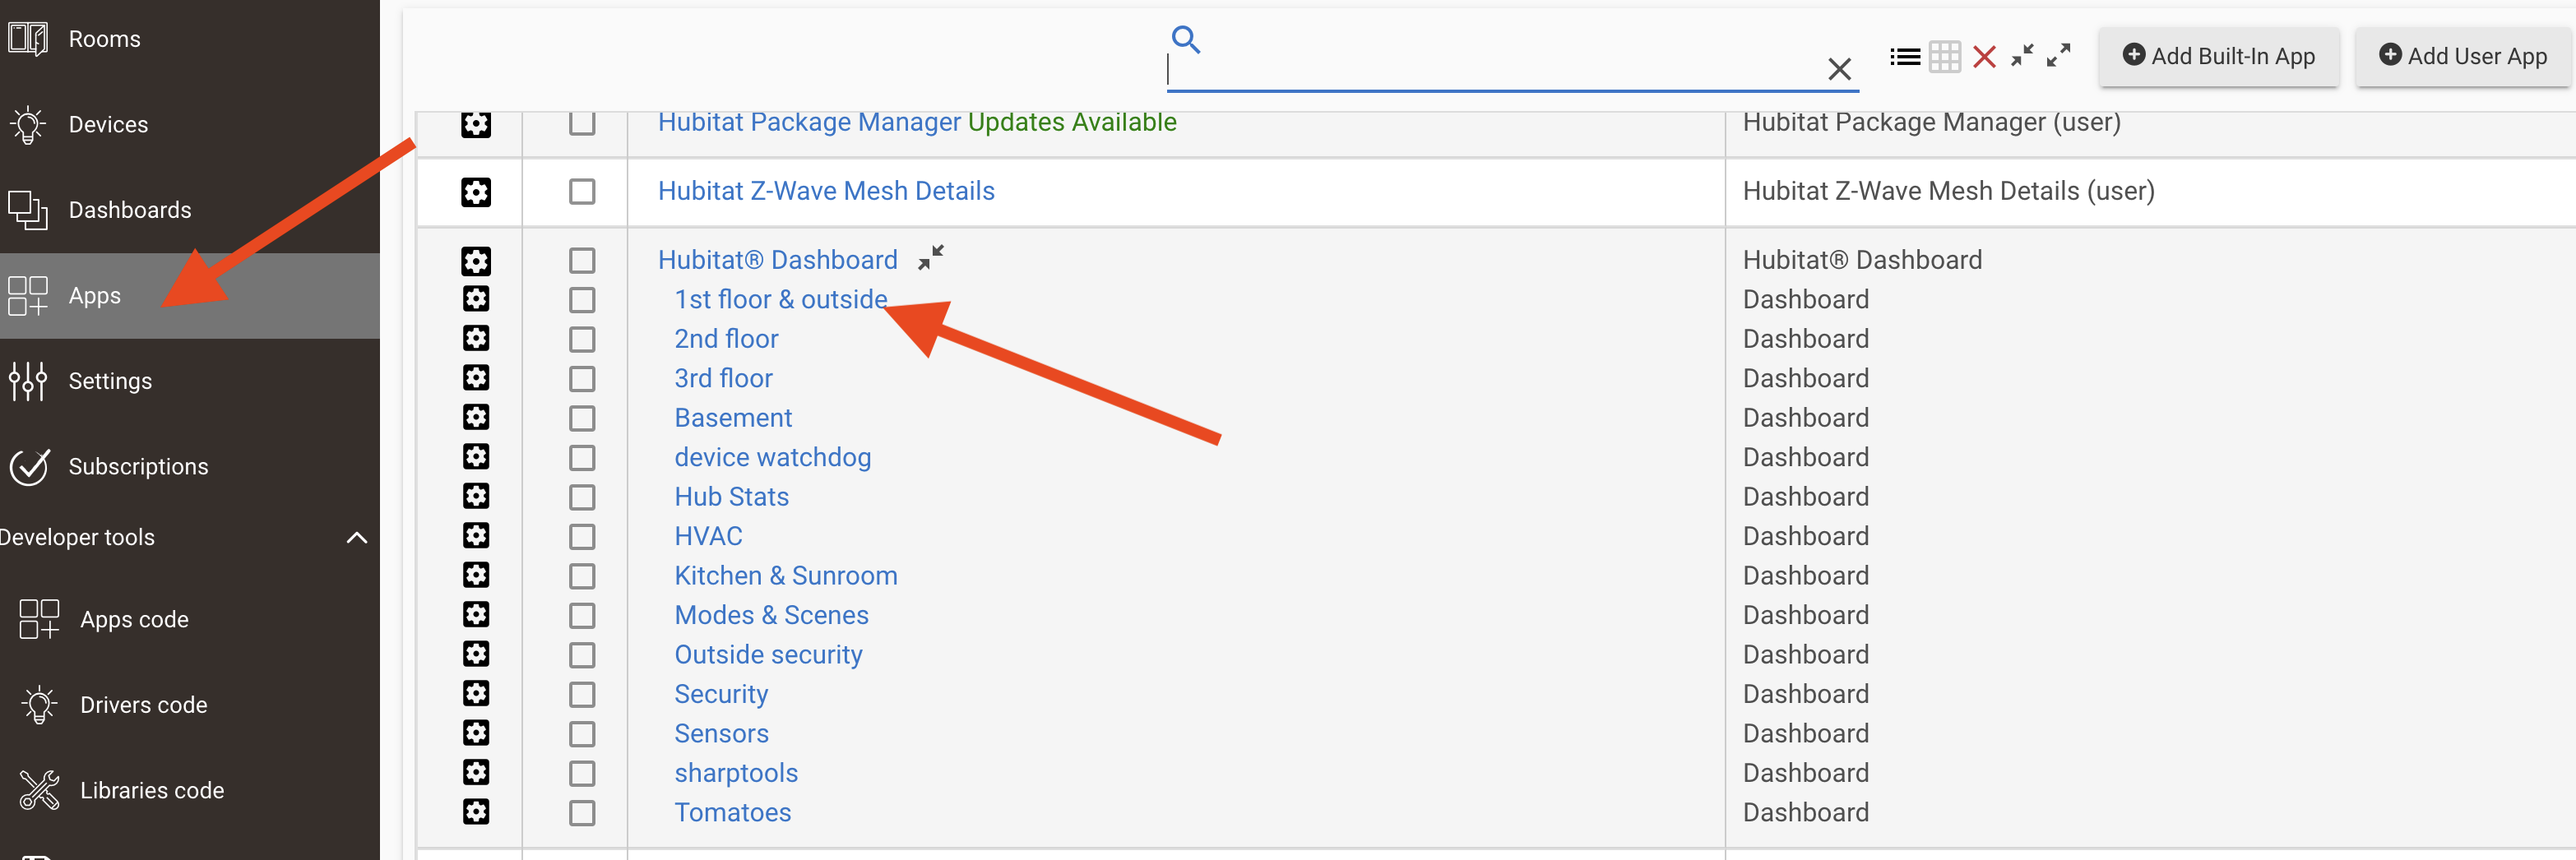Open gear icon for 2nd floor
Viewport: 2576px width, 860px height.
tap(476, 339)
